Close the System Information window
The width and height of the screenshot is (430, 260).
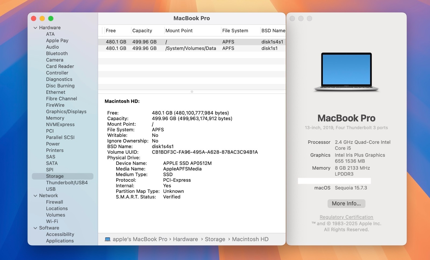click(34, 19)
